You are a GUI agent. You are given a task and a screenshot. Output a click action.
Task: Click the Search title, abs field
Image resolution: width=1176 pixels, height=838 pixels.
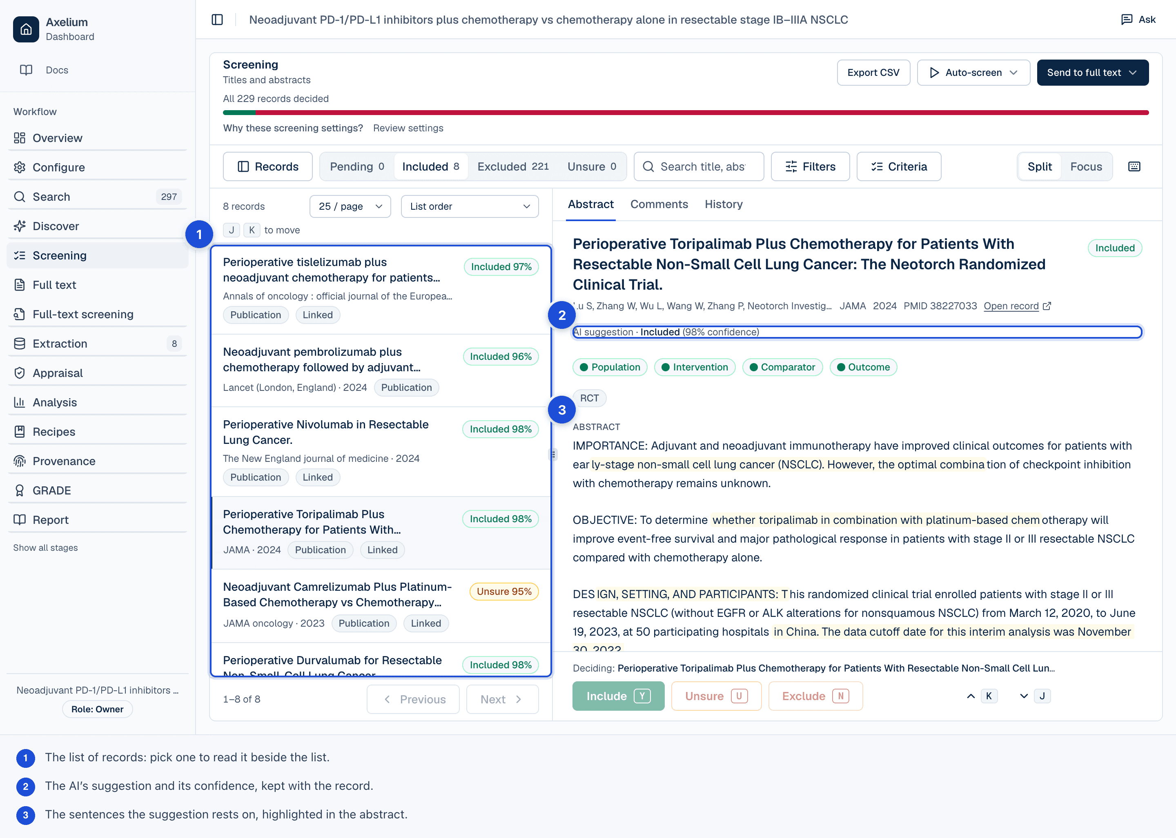(698, 167)
